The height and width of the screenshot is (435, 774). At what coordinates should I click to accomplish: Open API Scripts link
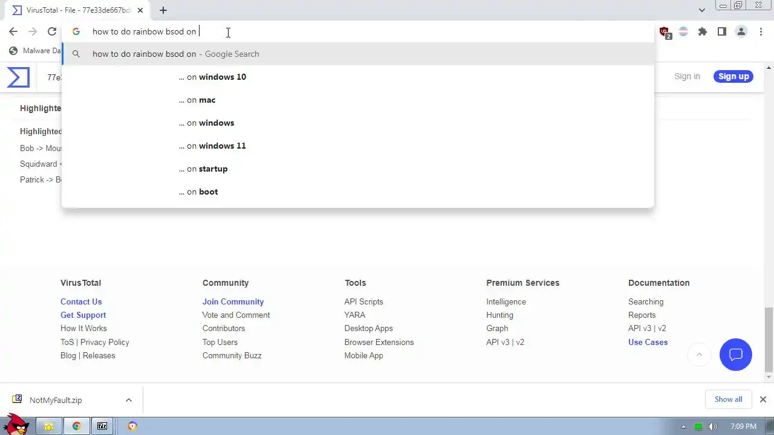point(363,301)
